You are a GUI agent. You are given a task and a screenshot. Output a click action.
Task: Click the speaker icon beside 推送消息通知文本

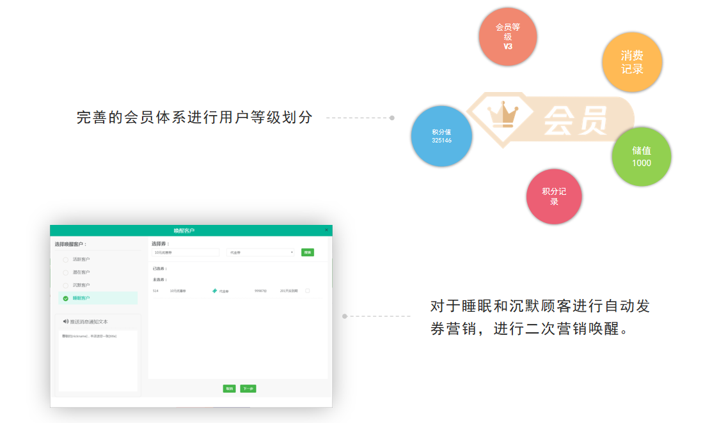pyautogui.click(x=66, y=321)
